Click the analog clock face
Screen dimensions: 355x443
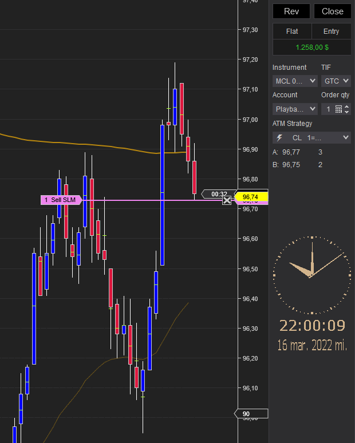click(x=312, y=275)
